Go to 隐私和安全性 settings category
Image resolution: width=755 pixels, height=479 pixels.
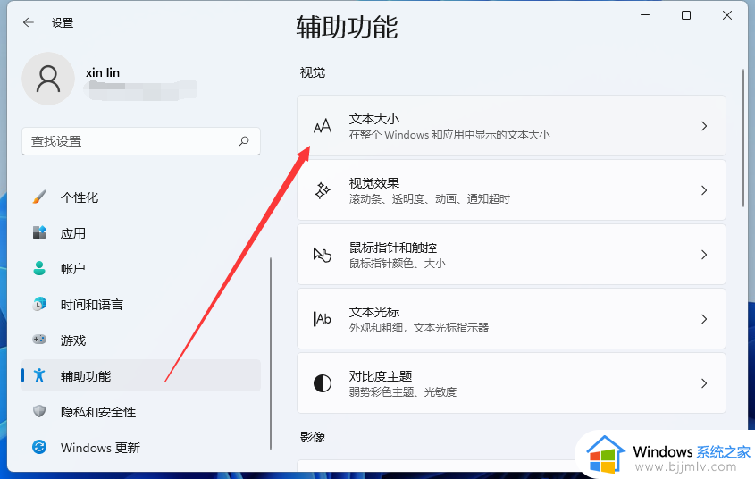(141, 411)
